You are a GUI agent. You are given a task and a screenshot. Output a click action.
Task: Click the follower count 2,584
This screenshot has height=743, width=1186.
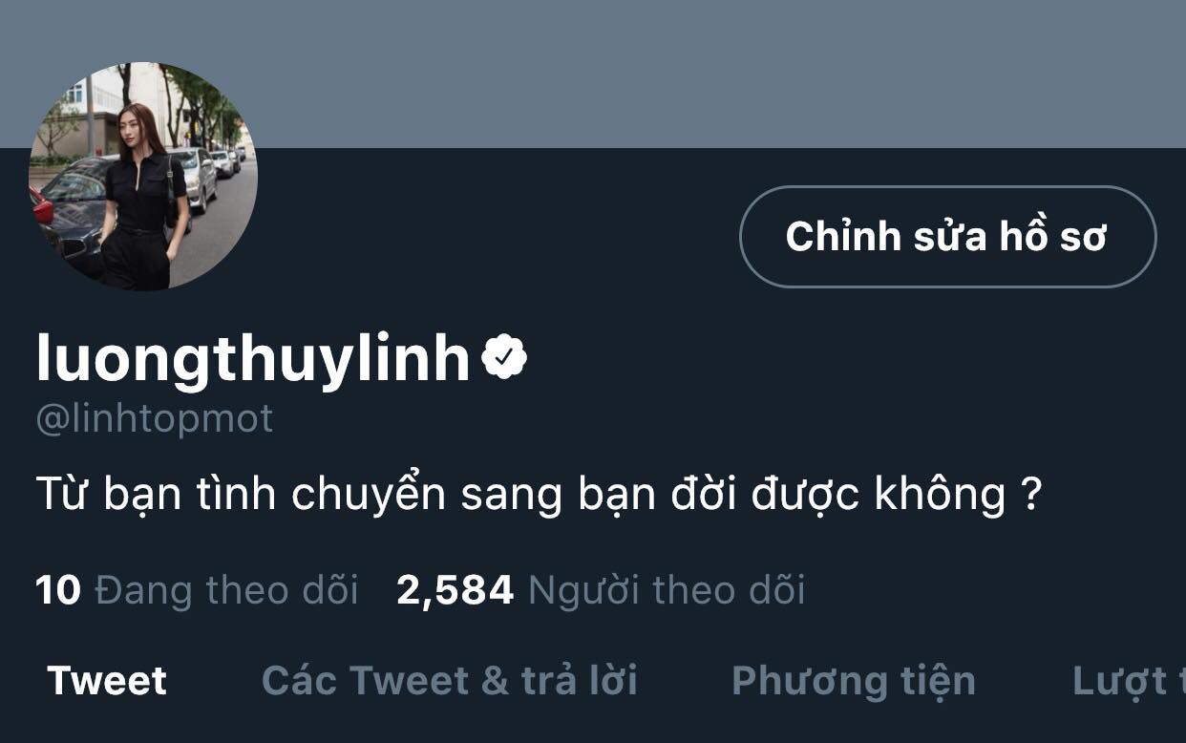pyautogui.click(x=455, y=590)
